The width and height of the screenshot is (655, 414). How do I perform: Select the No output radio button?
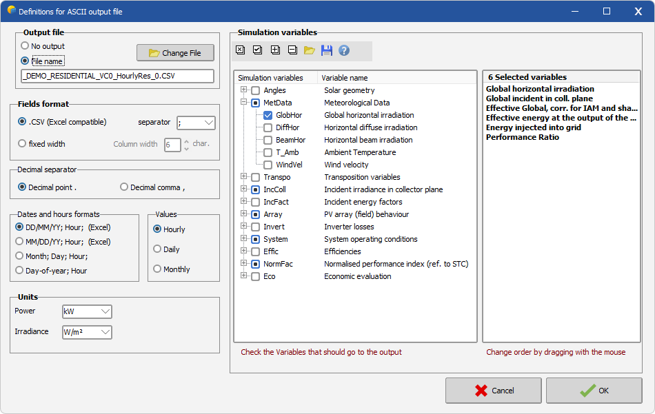click(x=25, y=45)
